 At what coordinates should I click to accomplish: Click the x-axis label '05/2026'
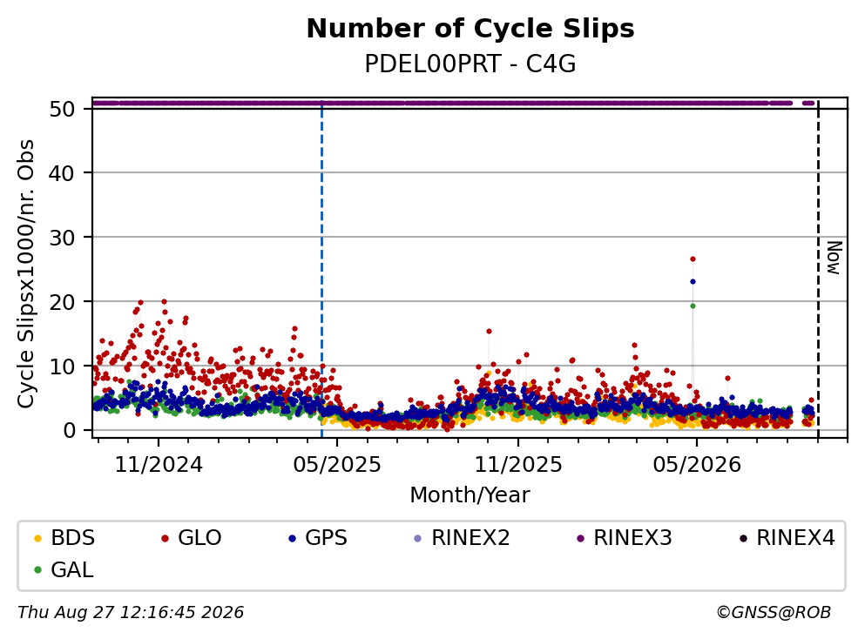click(x=697, y=465)
